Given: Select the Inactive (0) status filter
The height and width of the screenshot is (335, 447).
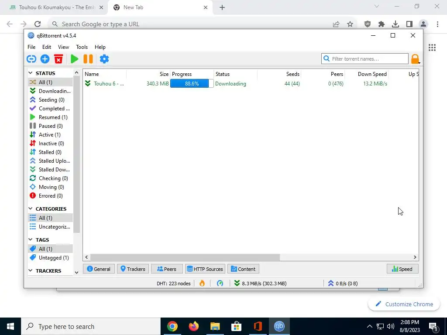Looking at the screenshot, I should click(x=51, y=143).
